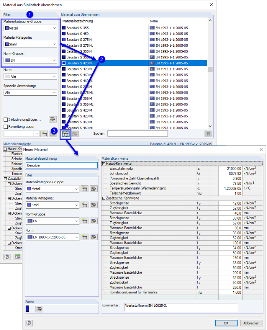The height and width of the screenshot is (330, 267).
Task: Click Temperaturdehnzahl value 1.2000E-05
Action: tap(230, 188)
